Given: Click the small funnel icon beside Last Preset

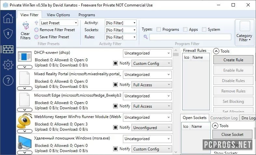Looking at the screenshot, I should [36, 23].
